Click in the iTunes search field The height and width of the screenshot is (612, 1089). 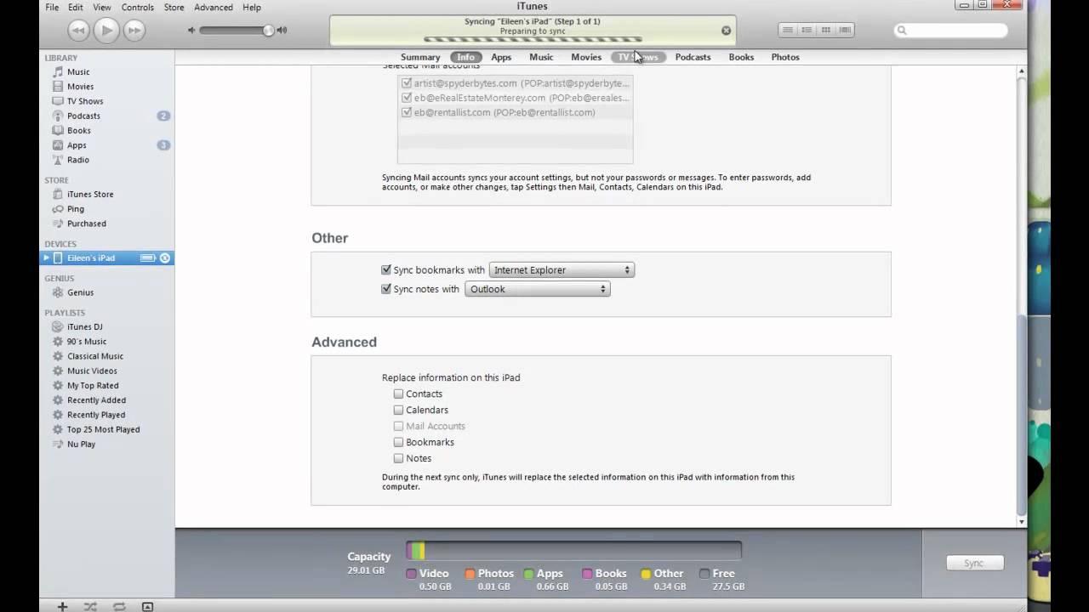coord(951,31)
